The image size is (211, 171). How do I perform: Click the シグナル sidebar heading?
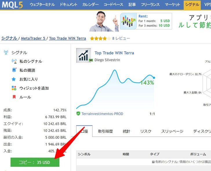click(19, 53)
